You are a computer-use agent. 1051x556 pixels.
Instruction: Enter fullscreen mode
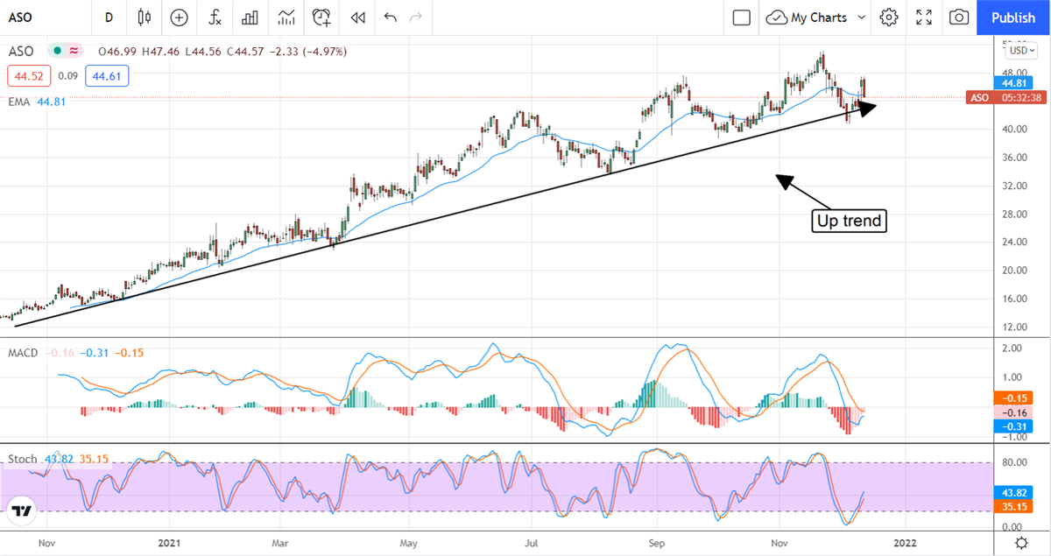(924, 18)
